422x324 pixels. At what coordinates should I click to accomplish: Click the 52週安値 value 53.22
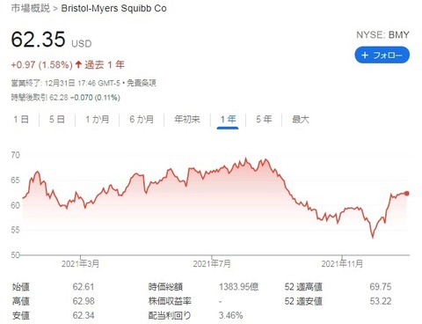coord(381,301)
